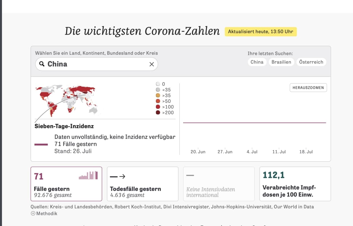Click the purple legend line beside Daten unvollständig
The width and height of the screenshot is (353, 226).
tap(41, 144)
